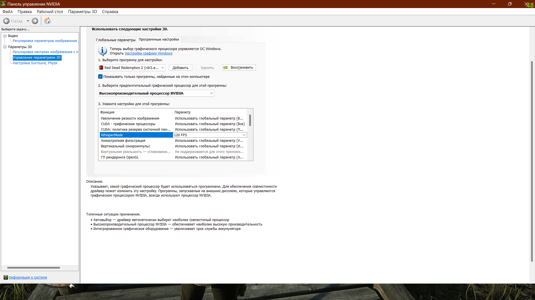Select the WhisperMode function row

click(136, 135)
